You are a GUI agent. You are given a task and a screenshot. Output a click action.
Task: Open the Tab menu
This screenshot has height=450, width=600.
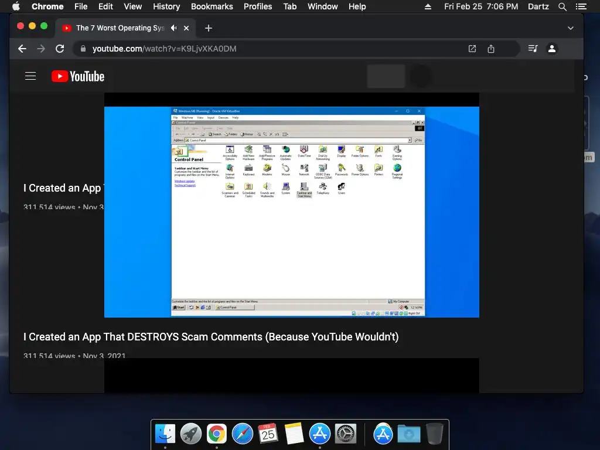(x=290, y=6)
